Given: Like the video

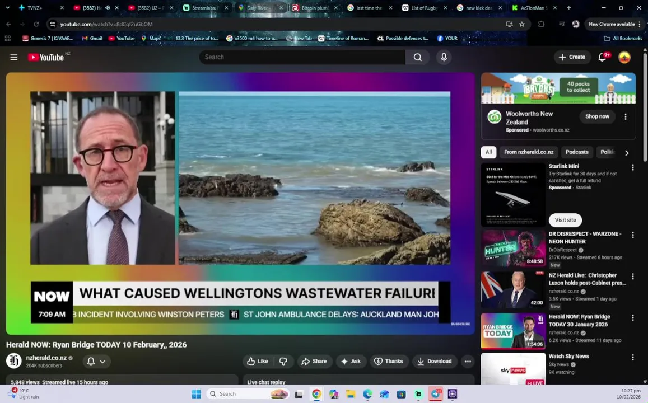Looking at the screenshot, I should (x=258, y=361).
